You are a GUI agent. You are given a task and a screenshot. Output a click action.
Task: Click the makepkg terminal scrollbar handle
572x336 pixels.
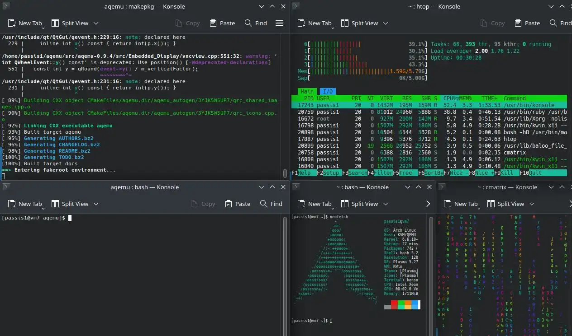point(285,173)
